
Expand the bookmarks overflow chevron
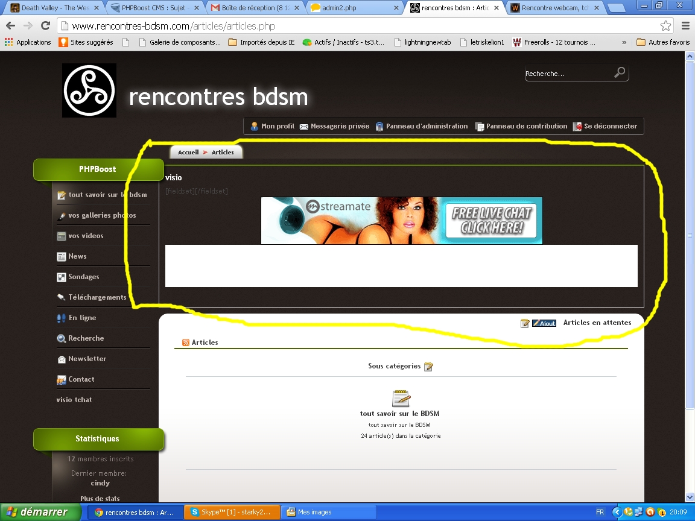tap(624, 42)
